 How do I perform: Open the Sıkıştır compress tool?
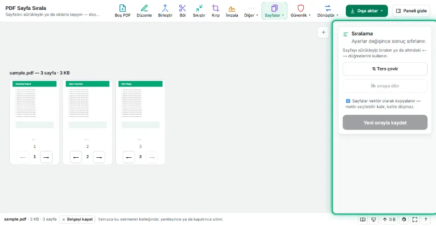pyautogui.click(x=199, y=11)
